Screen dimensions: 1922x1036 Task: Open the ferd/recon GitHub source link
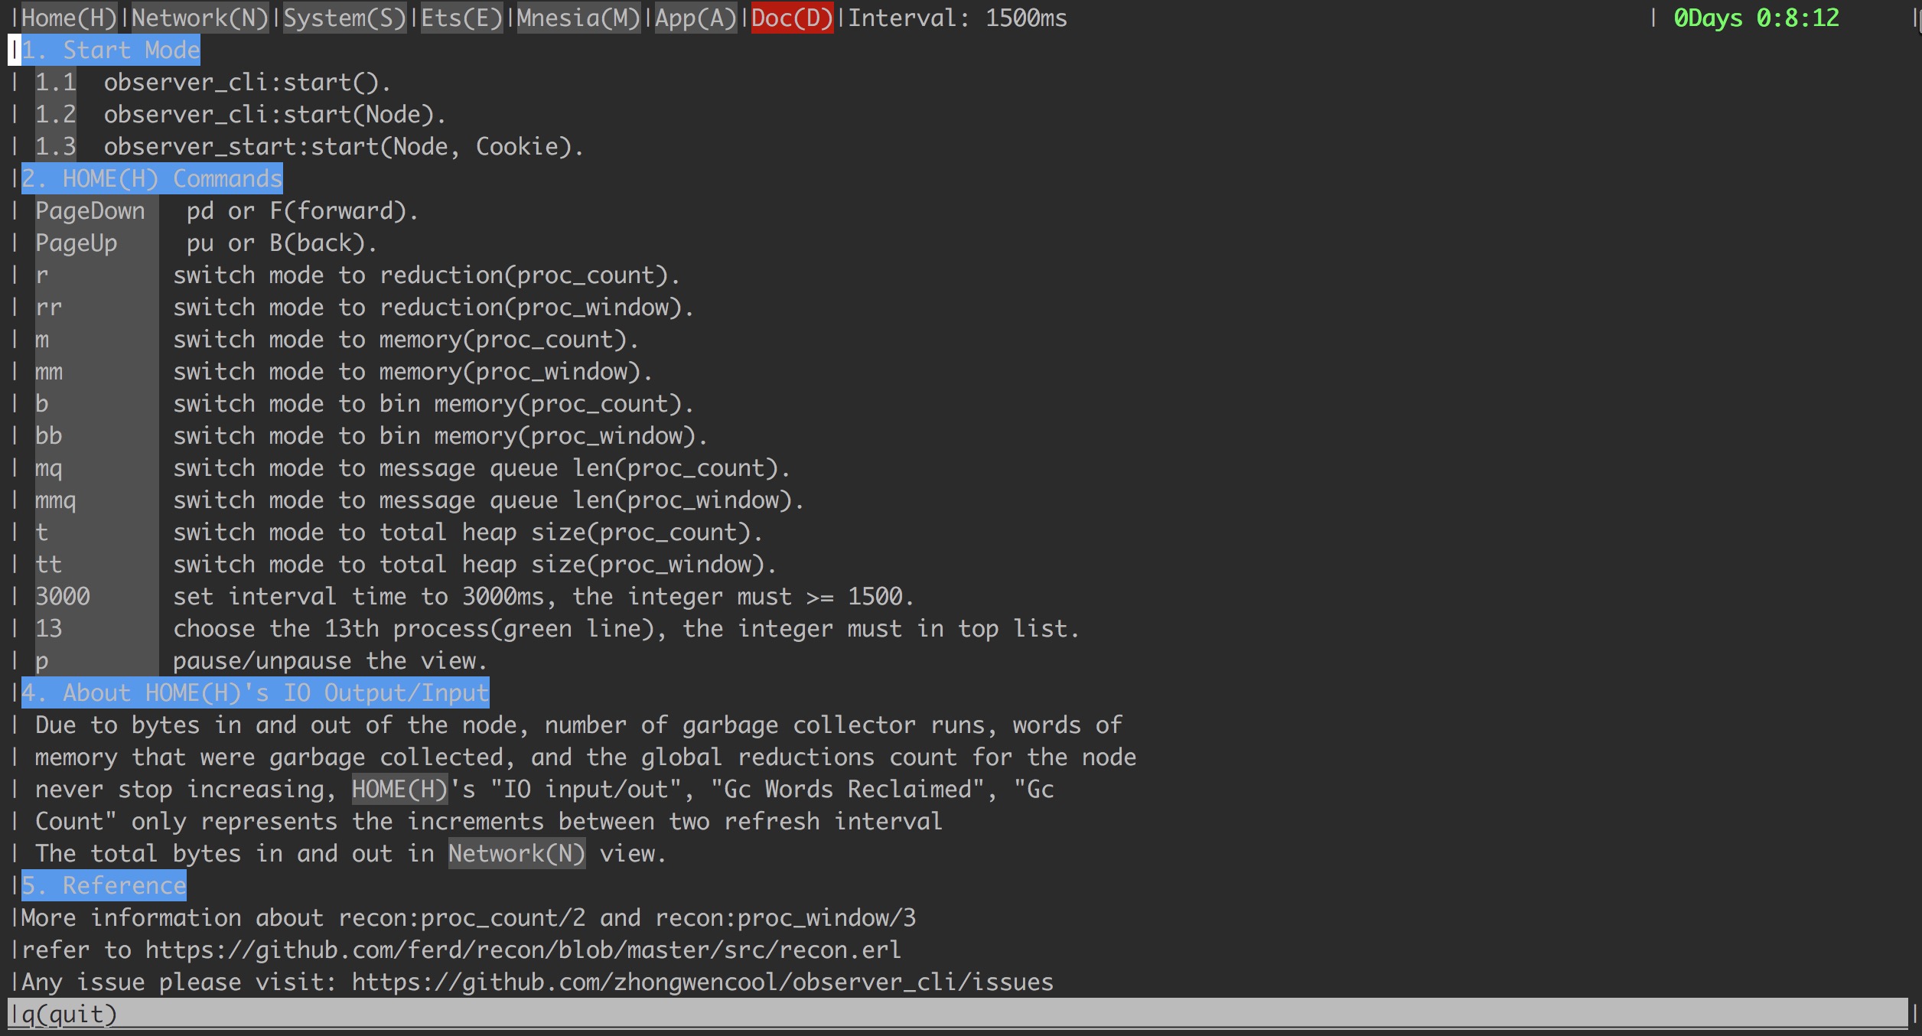523,950
